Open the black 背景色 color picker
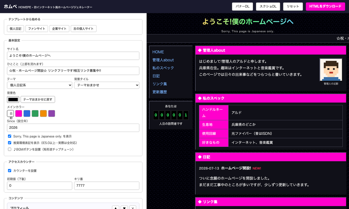The width and height of the screenshot is (349, 209). pyautogui.click(x=13, y=99)
